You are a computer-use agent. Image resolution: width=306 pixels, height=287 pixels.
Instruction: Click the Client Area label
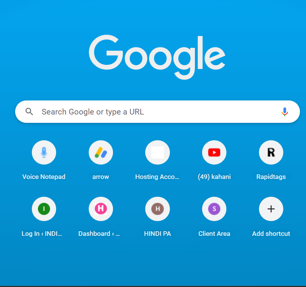[214, 234]
